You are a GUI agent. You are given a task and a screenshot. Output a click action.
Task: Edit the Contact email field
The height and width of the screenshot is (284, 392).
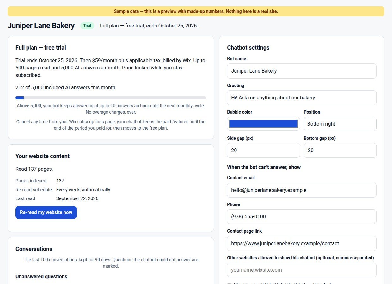(302, 190)
